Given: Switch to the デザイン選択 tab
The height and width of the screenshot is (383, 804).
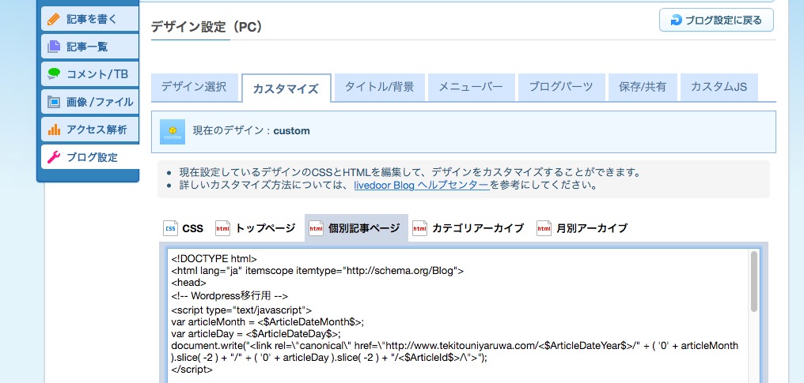Looking at the screenshot, I should [x=195, y=88].
